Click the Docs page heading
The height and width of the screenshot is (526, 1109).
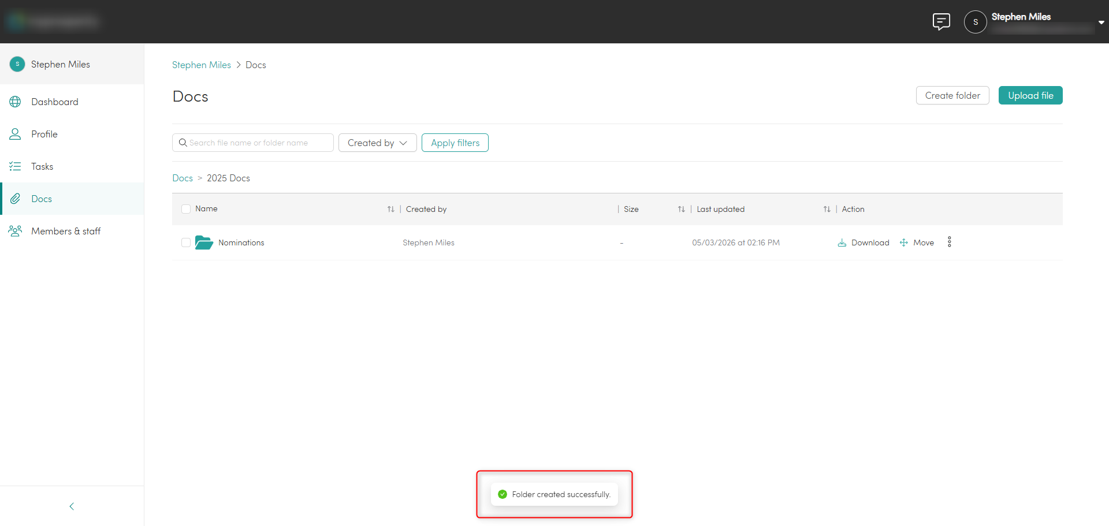191,96
